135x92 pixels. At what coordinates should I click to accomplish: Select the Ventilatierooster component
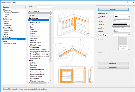(x=35, y=36)
